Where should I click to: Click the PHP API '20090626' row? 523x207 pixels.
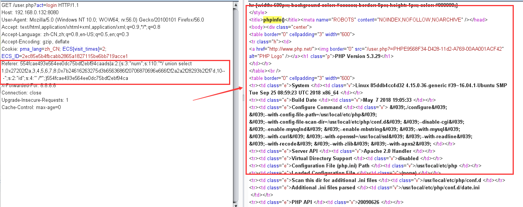click(327, 202)
